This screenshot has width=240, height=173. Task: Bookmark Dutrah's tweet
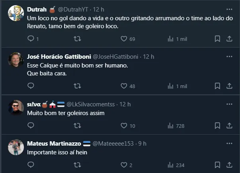click(217, 39)
